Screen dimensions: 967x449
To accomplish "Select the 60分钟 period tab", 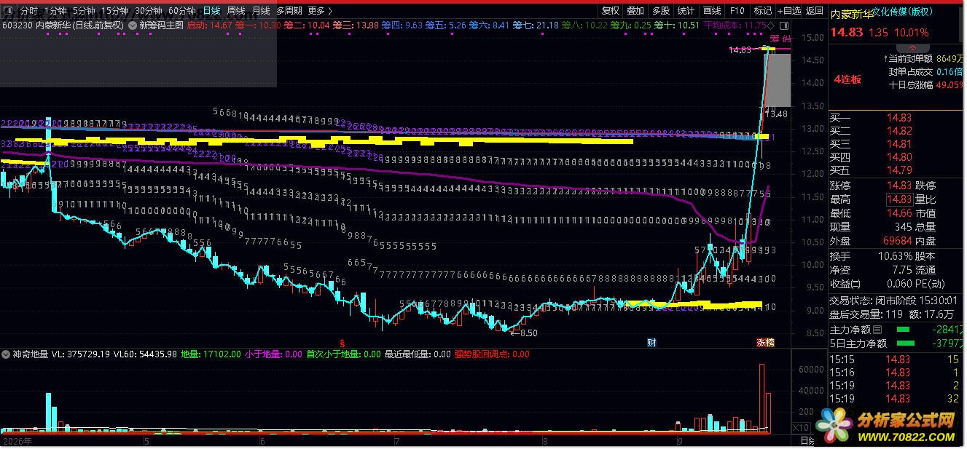I will click(181, 11).
